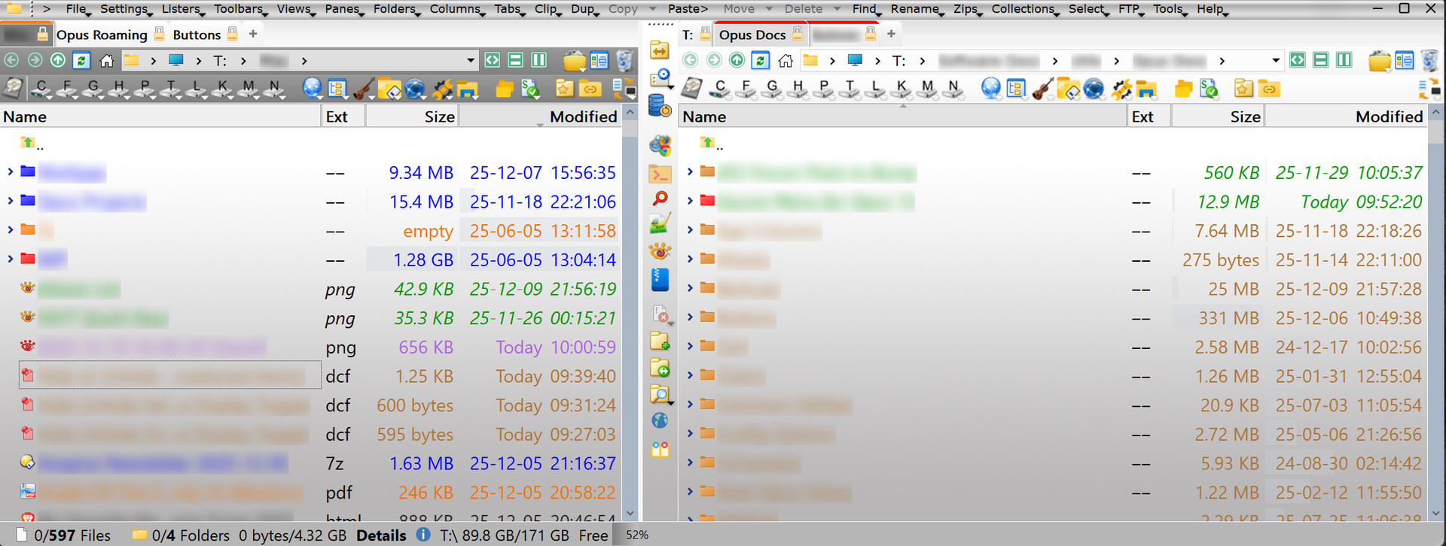Open drive C in left pane toolbar

(x=41, y=88)
